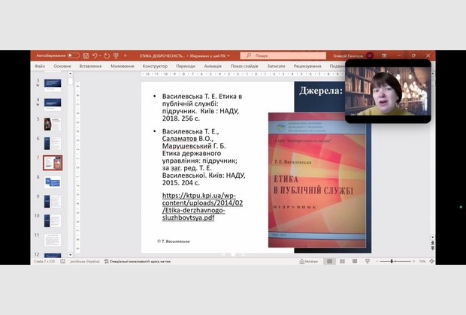Select slide 11 thumbnail
The width and height of the screenshot is (466, 315).
tap(53, 240)
